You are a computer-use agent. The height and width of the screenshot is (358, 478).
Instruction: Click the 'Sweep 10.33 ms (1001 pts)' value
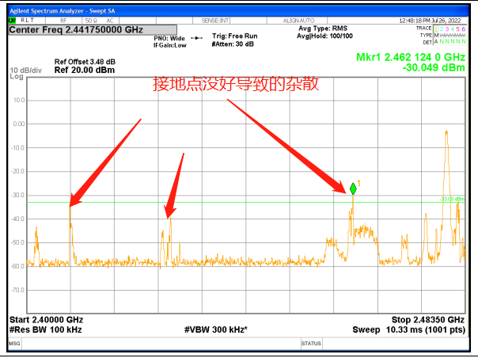[409, 329]
